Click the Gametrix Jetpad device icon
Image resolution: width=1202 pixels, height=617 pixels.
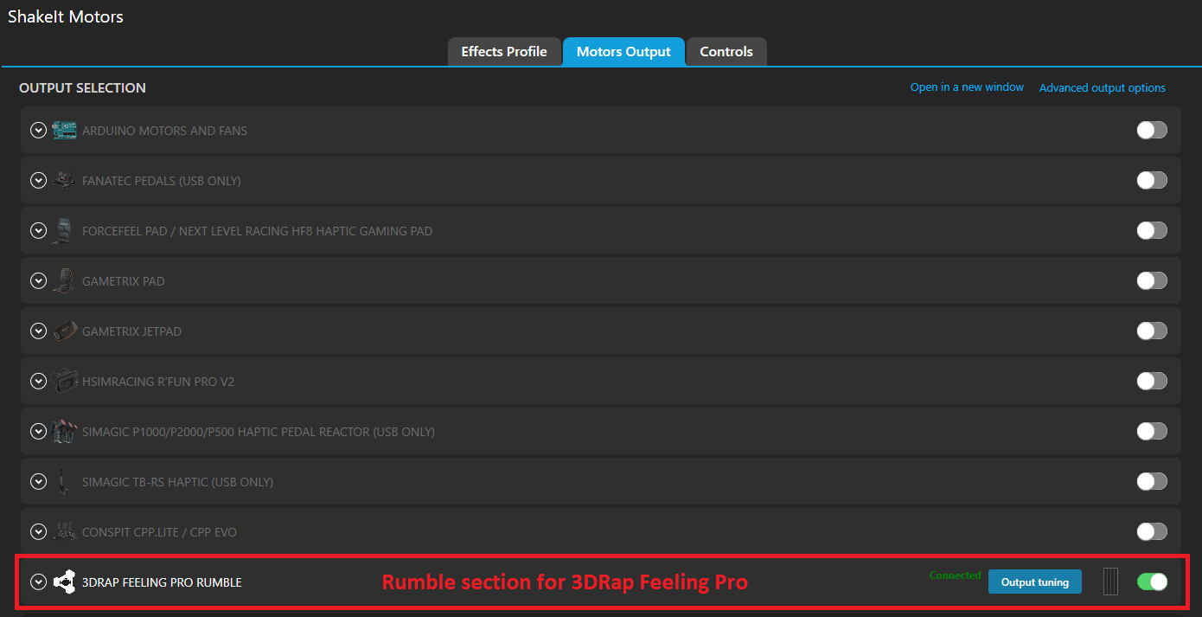pos(64,331)
